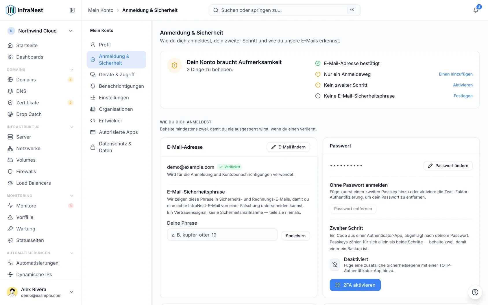Click the Wartung wrench icon

click(x=10, y=229)
